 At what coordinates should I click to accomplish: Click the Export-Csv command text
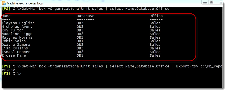(187, 66)
